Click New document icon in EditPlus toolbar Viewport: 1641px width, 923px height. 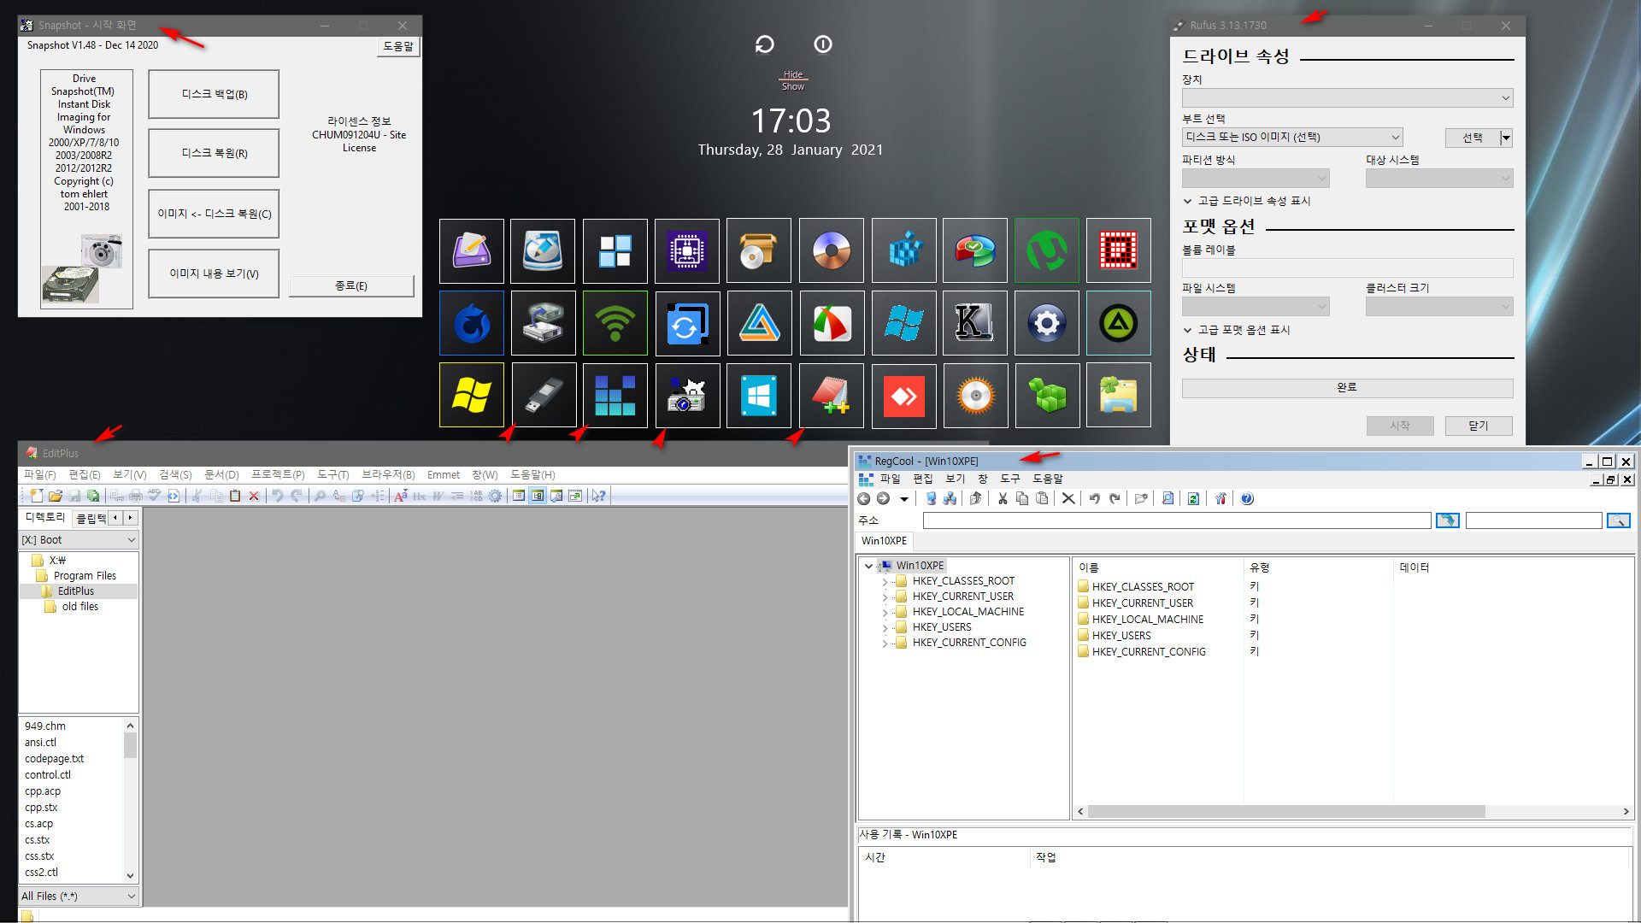(37, 496)
